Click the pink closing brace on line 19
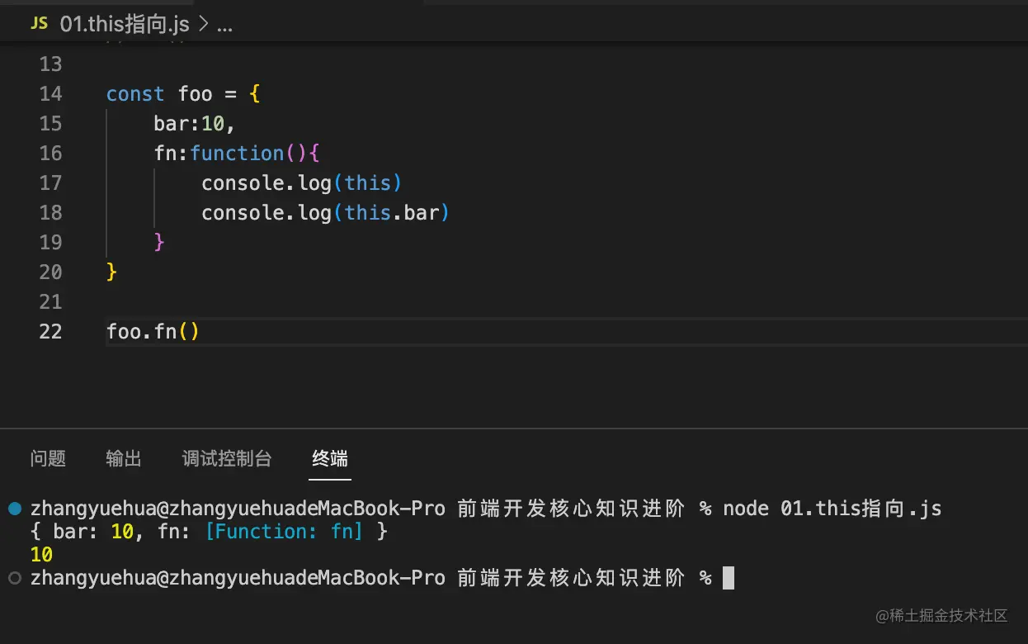 click(x=159, y=243)
